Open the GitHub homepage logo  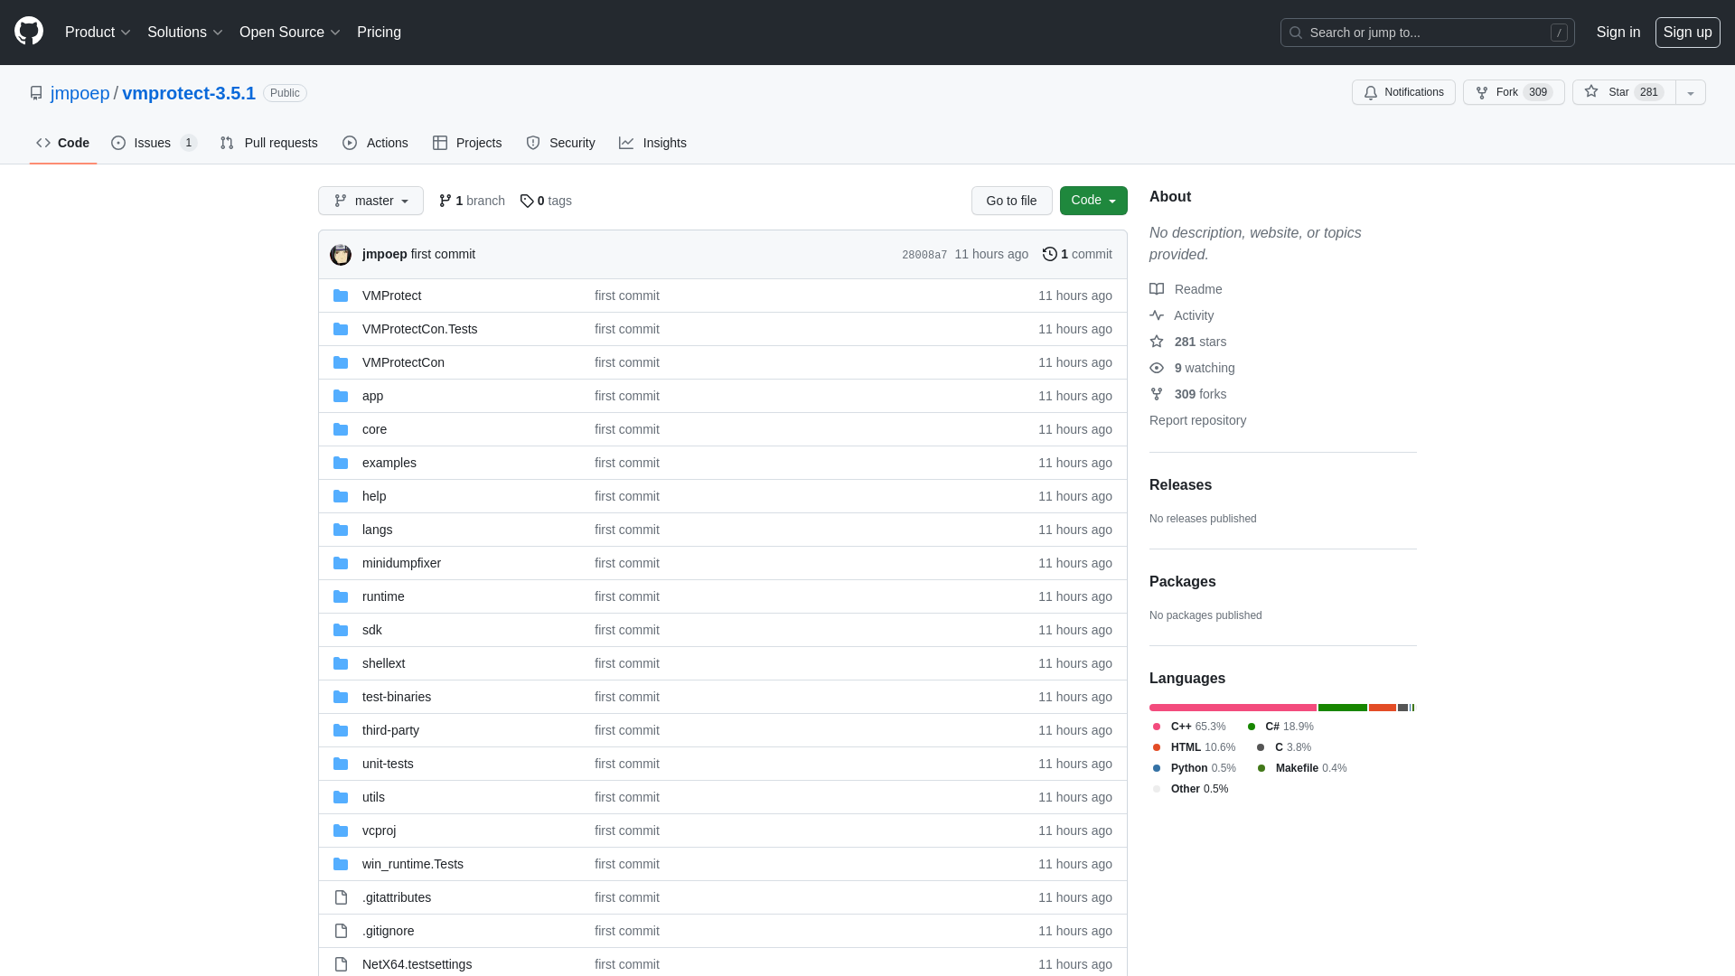(29, 32)
